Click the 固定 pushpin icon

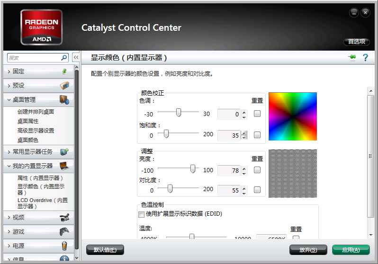64,71
